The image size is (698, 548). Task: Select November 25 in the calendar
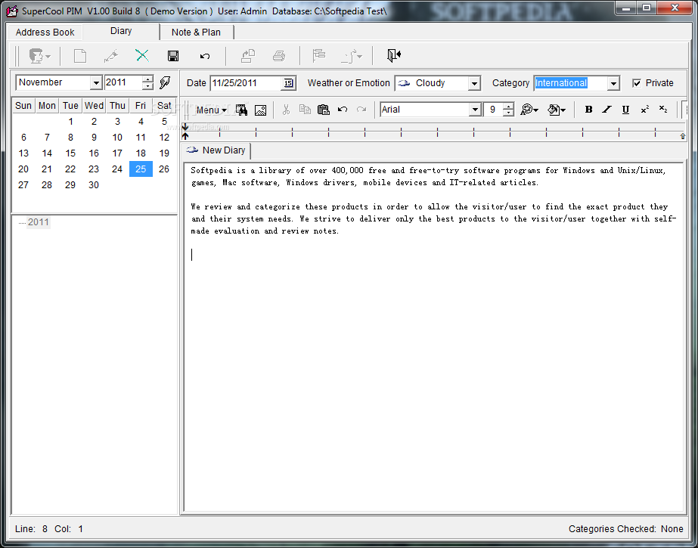(x=141, y=169)
